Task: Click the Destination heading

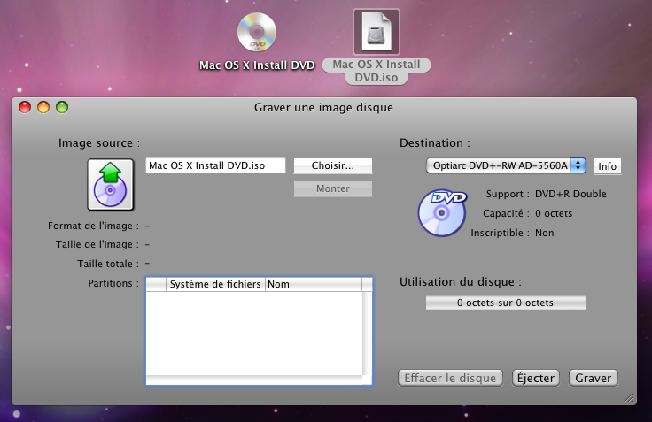Action: tap(435, 143)
